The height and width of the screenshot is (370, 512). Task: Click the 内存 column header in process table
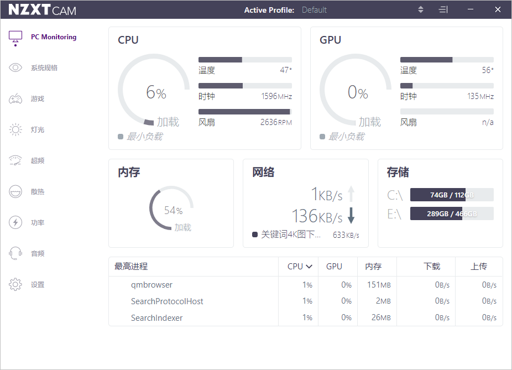pos(373,267)
